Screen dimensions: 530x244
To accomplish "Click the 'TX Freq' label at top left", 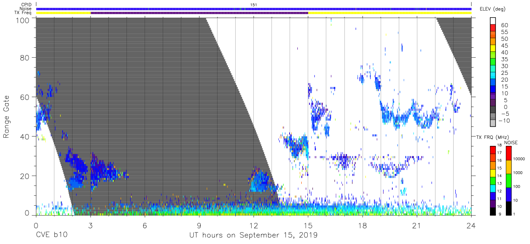I will point(24,13).
